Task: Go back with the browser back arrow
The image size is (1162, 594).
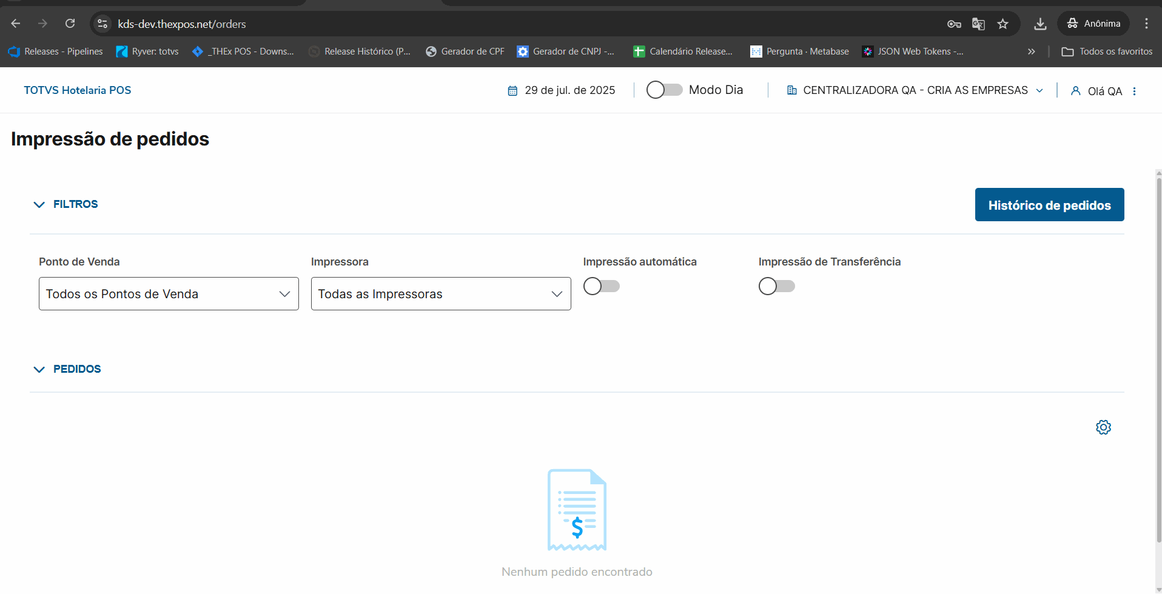Action: click(16, 24)
